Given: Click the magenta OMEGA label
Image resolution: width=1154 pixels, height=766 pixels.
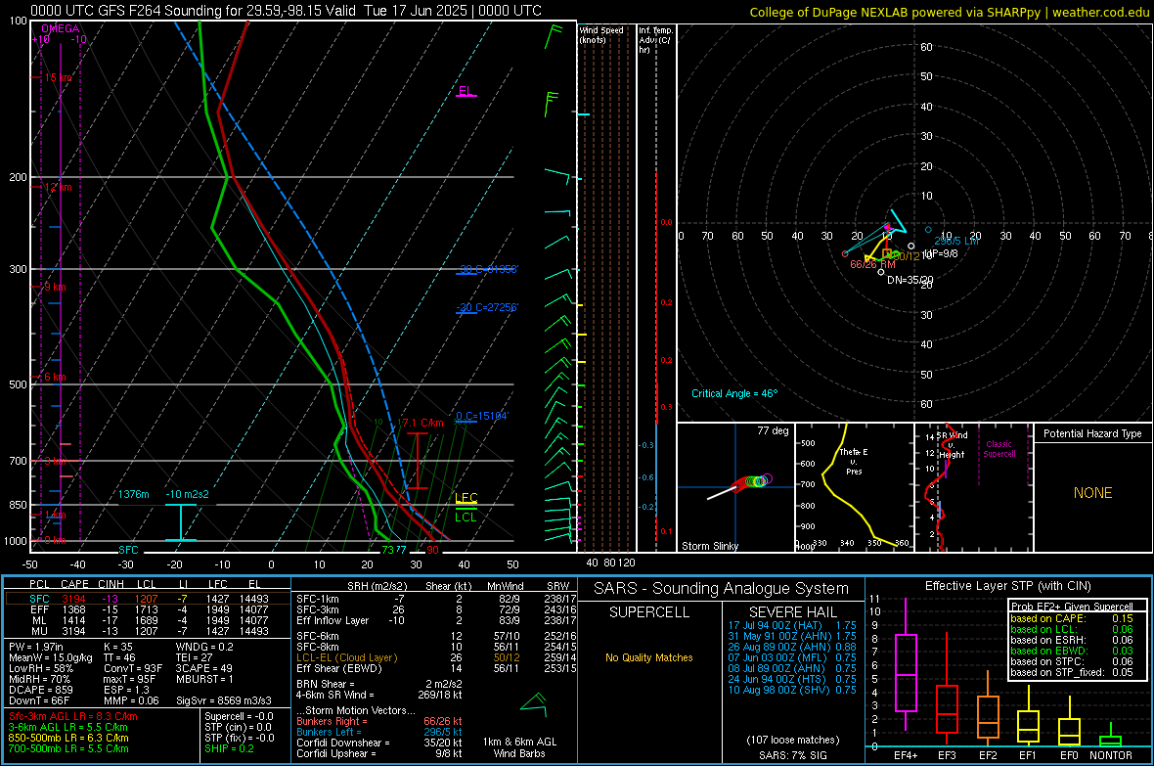Looking at the screenshot, I should tap(61, 28).
